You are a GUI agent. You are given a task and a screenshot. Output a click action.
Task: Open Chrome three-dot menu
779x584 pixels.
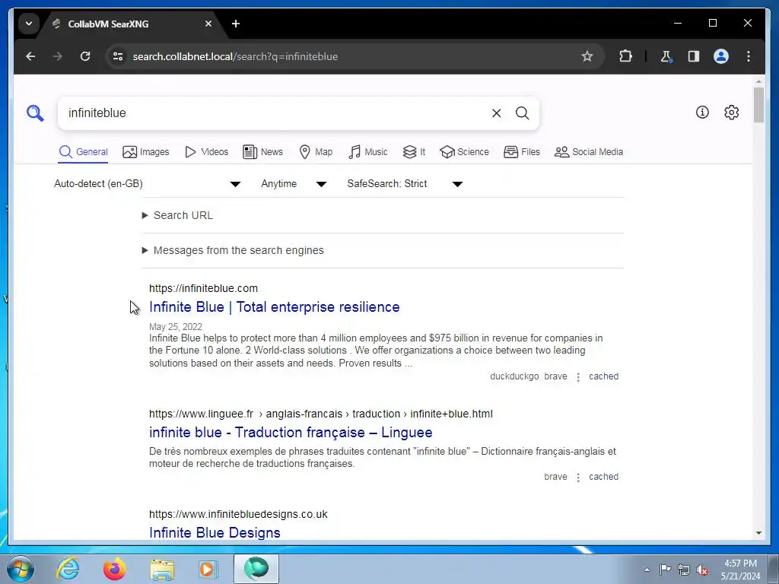[x=749, y=56]
